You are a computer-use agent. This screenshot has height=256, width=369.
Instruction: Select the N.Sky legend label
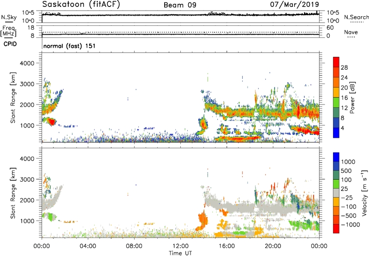coord(9,17)
